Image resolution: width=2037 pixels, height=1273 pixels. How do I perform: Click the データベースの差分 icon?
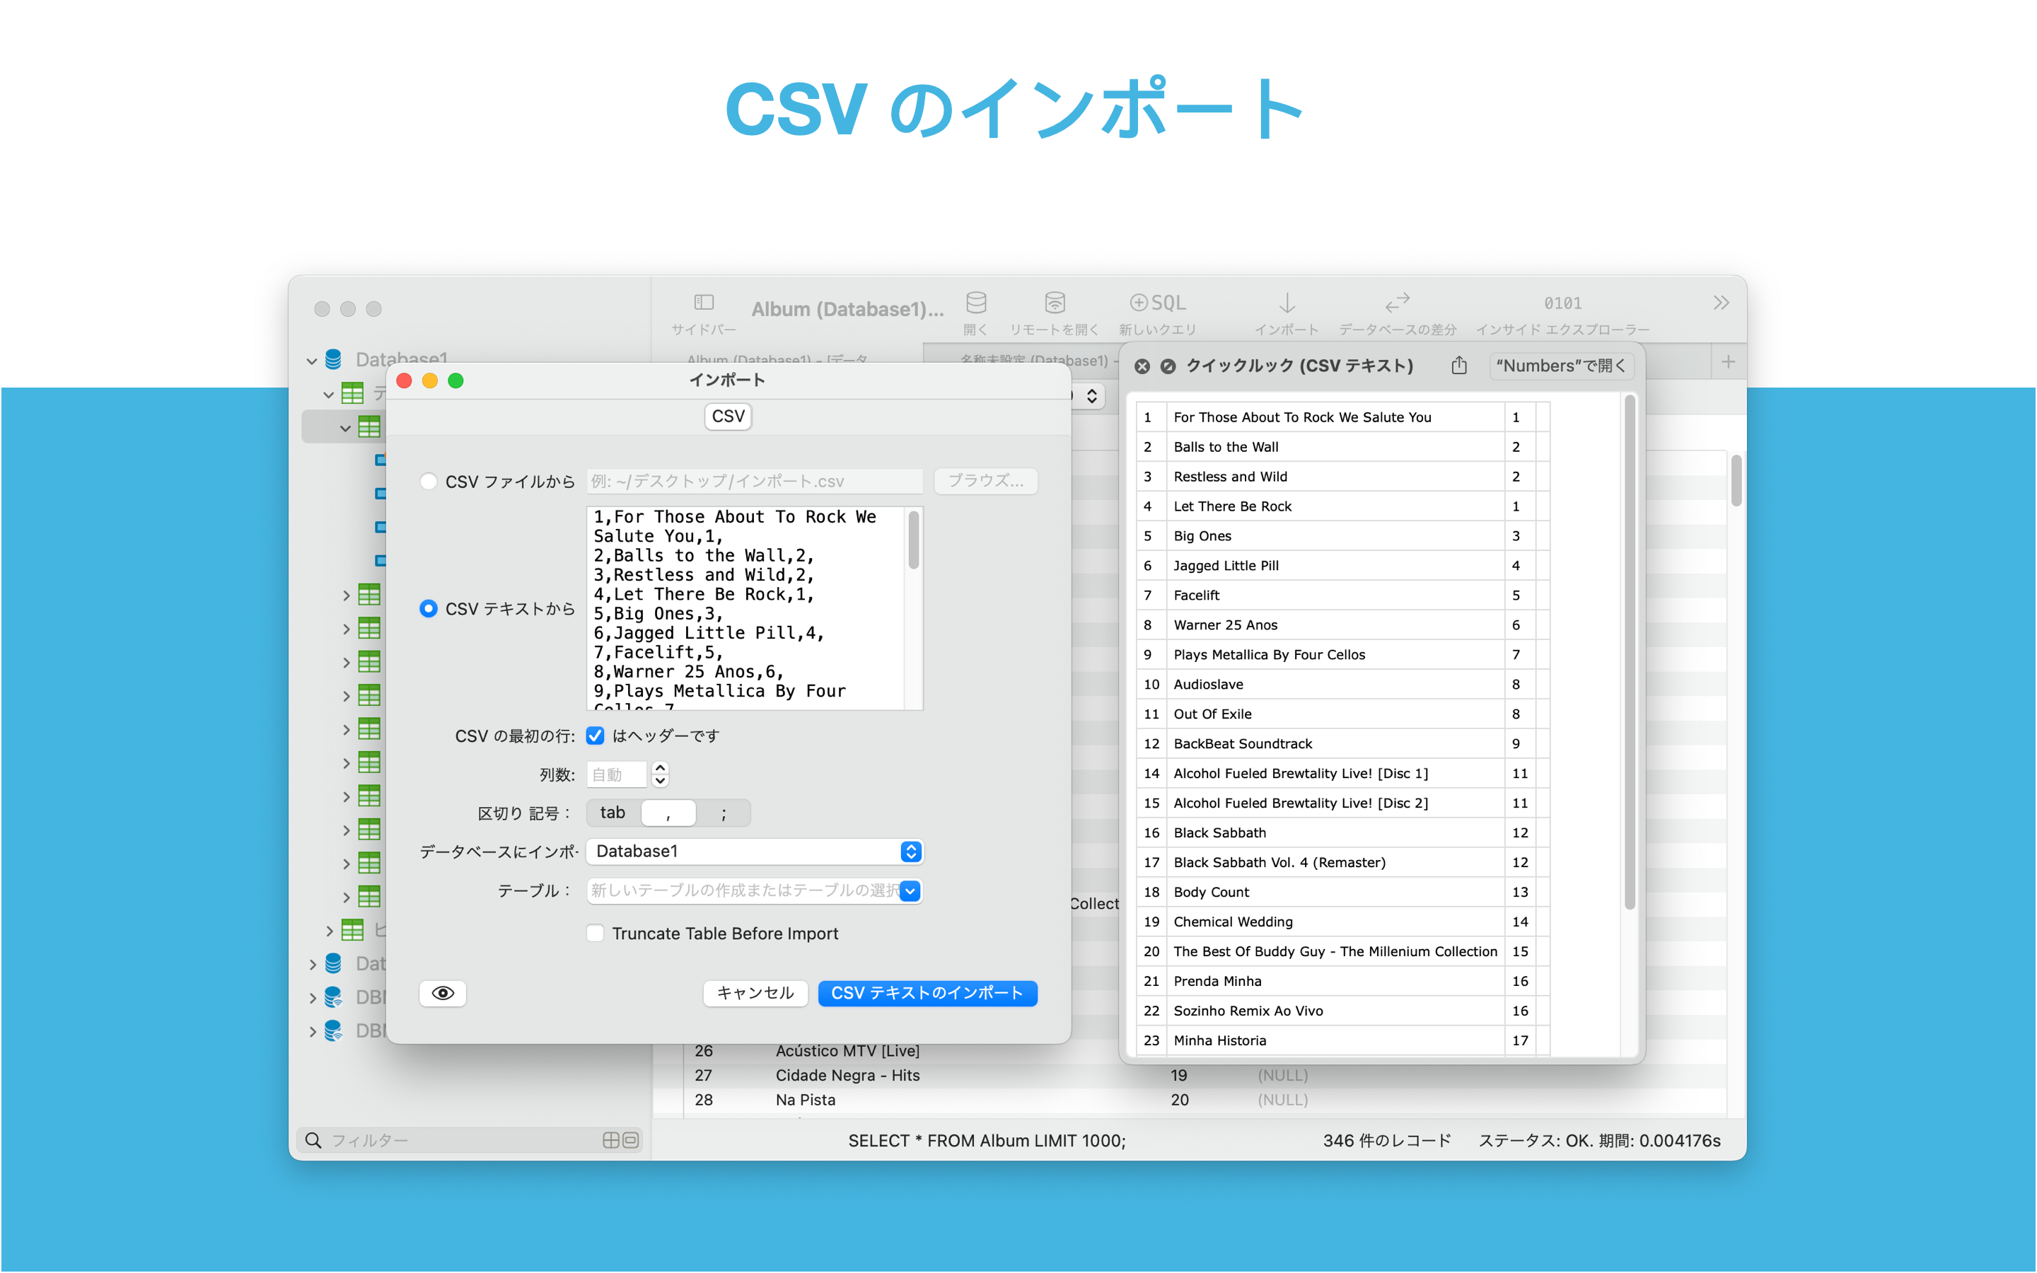point(1398,302)
